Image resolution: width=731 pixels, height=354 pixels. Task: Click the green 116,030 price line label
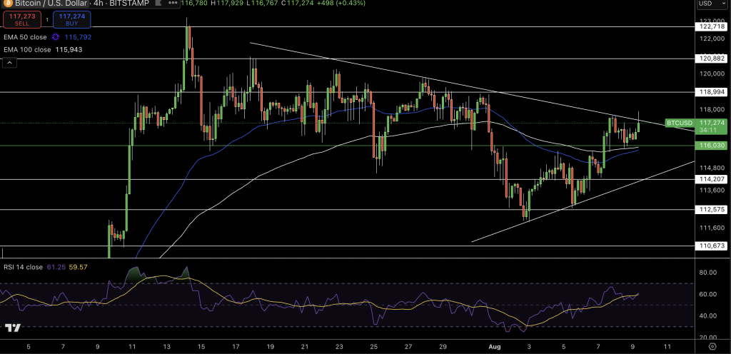tap(712, 146)
